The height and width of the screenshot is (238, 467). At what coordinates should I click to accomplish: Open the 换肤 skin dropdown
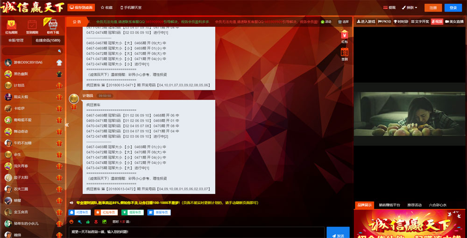click(x=410, y=7)
